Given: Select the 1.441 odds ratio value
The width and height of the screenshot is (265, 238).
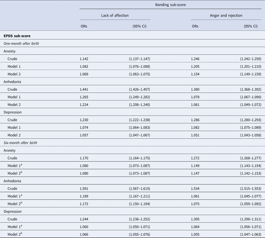Looking at the screenshot, I should [84, 89].
